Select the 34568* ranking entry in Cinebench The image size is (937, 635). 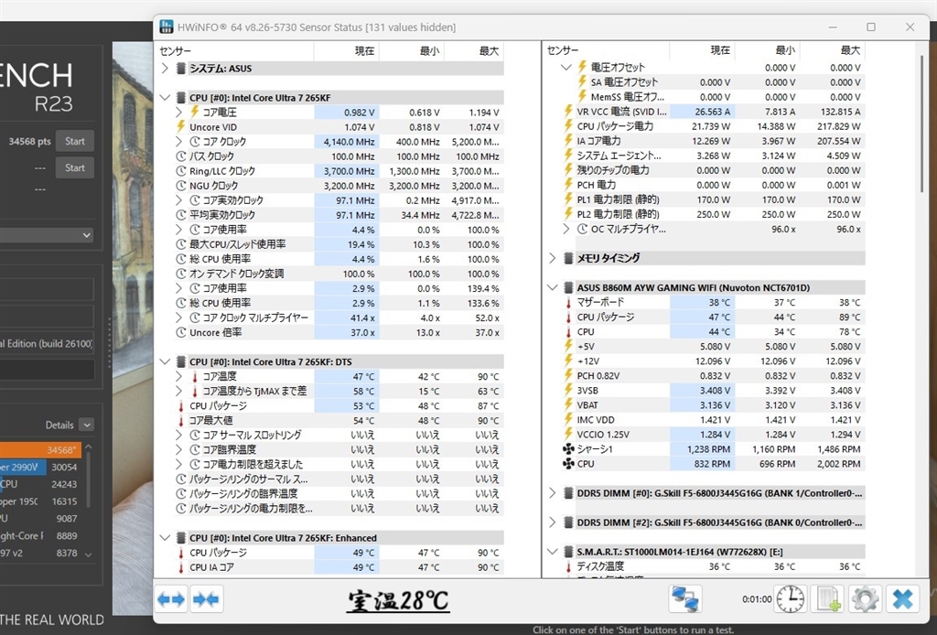[x=40, y=449]
